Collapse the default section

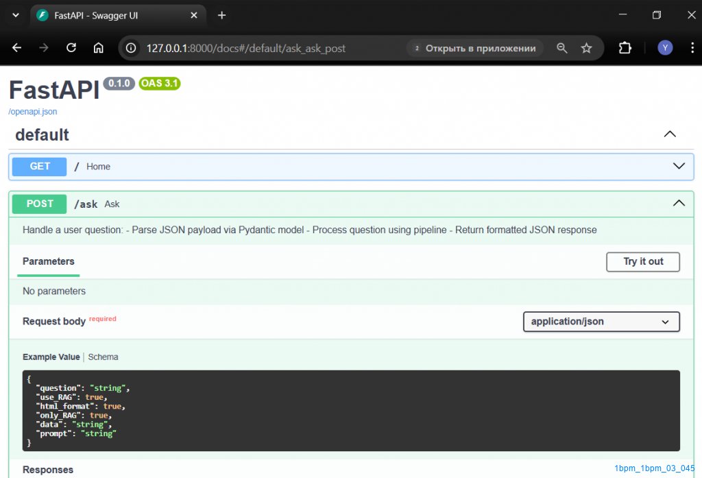click(x=670, y=134)
